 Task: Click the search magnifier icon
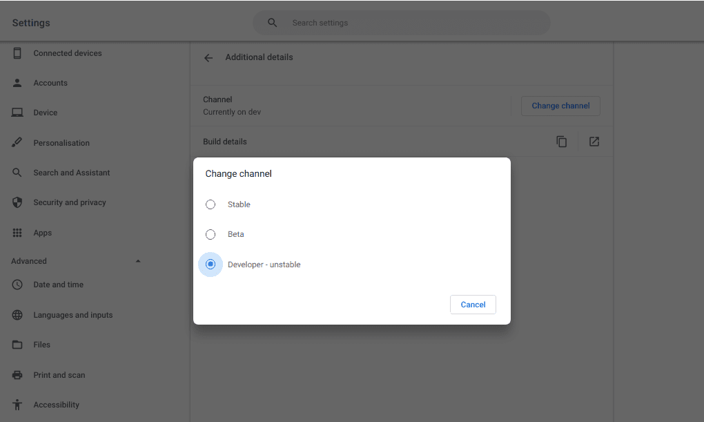[x=272, y=23]
